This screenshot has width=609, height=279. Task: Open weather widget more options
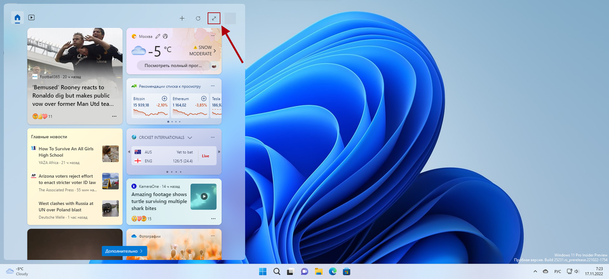click(213, 36)
